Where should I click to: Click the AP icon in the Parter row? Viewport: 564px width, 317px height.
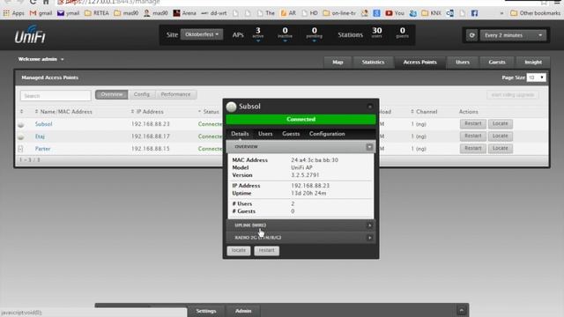pos(20,149)
